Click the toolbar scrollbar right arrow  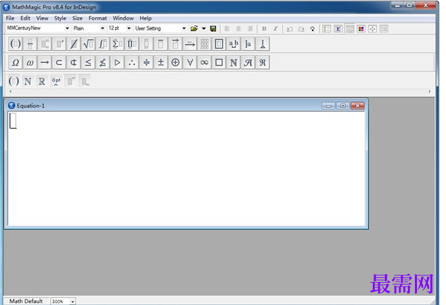pos(430,91)
